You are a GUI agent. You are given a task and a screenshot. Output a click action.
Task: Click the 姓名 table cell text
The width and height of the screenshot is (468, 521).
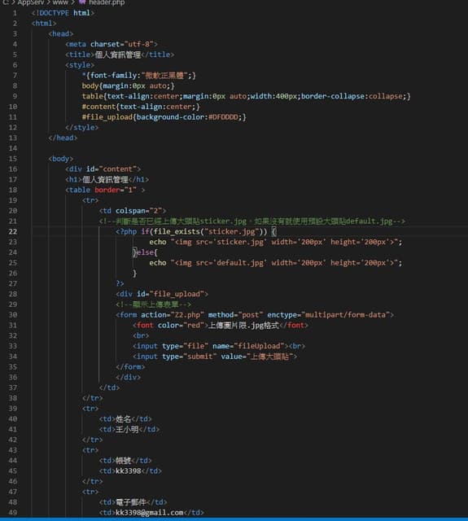tap(123, 419)
